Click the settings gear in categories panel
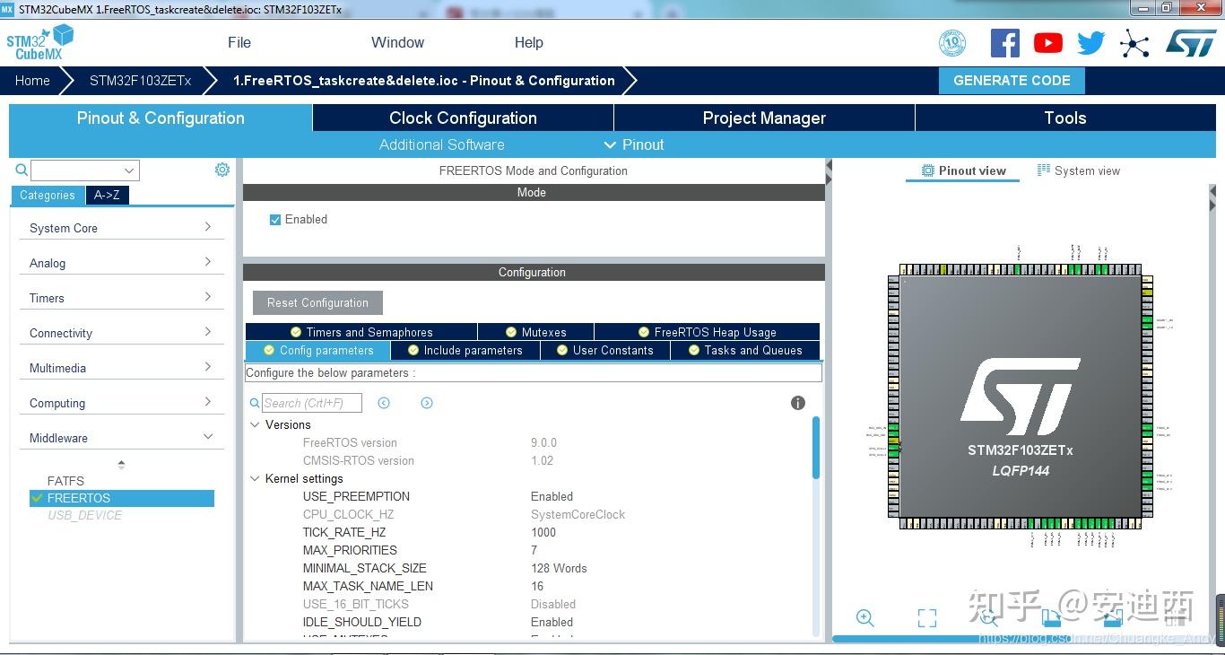1225x655 pixels. 222,170
